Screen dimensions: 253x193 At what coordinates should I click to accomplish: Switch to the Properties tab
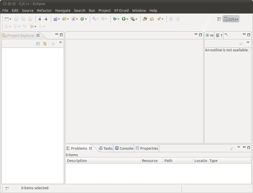point(147,148)
